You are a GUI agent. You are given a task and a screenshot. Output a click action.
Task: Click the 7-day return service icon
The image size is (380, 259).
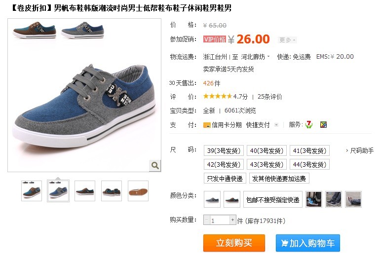[x=308, y=124]
